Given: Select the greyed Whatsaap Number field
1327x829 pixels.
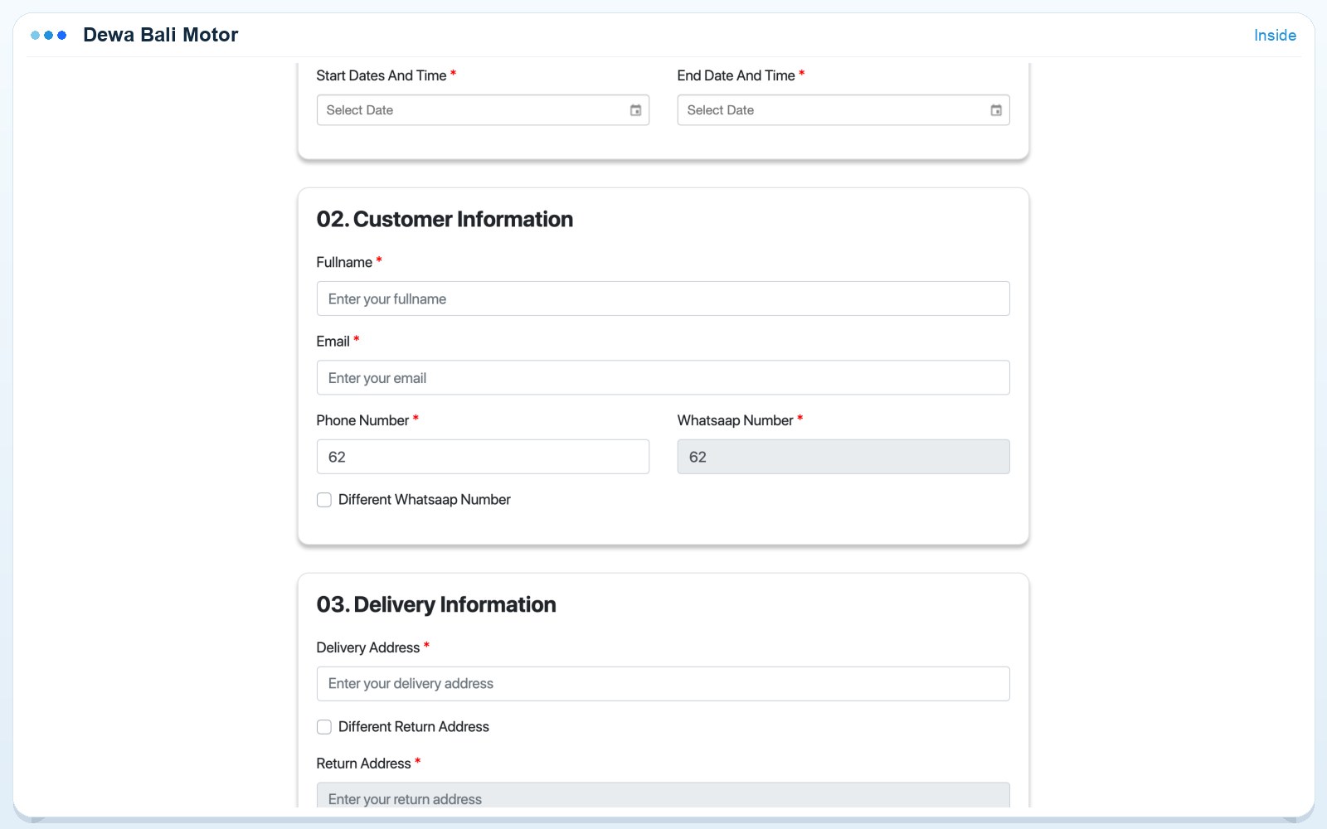Looking at the screenshot, I should pyautogui.click(x=843, y=457).
